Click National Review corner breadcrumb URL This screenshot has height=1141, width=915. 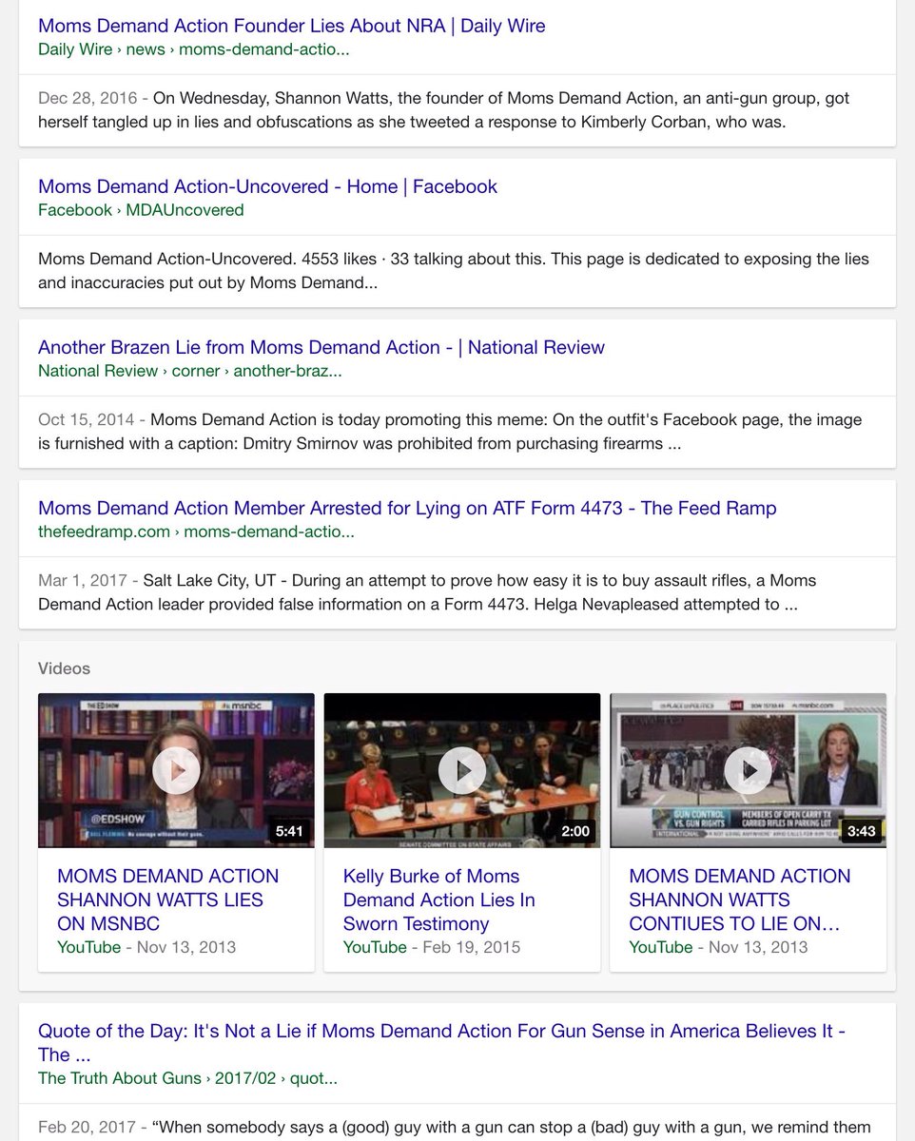[190, 371]
